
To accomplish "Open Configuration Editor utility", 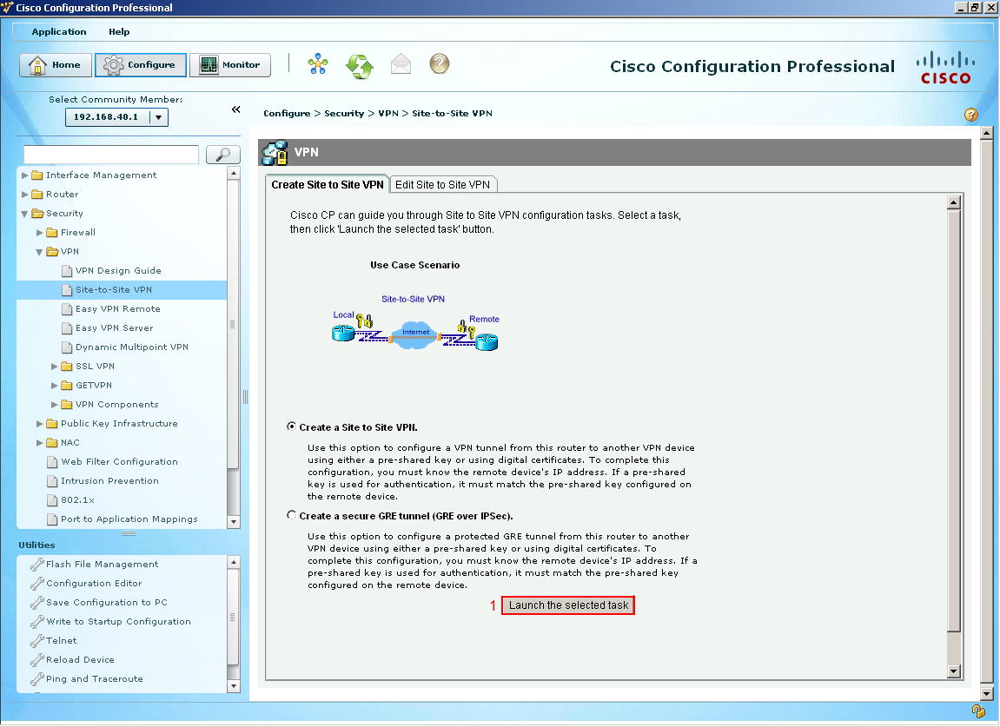I will [x=94, y=584].
